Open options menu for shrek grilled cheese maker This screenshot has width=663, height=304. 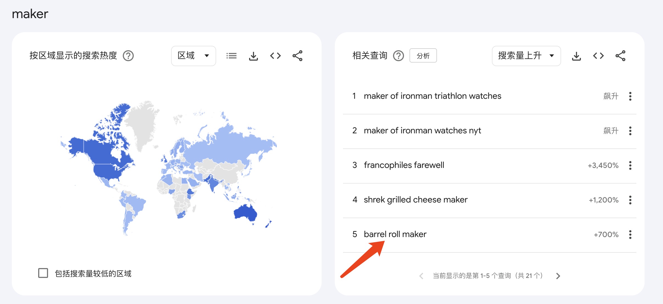click(630, 200)
